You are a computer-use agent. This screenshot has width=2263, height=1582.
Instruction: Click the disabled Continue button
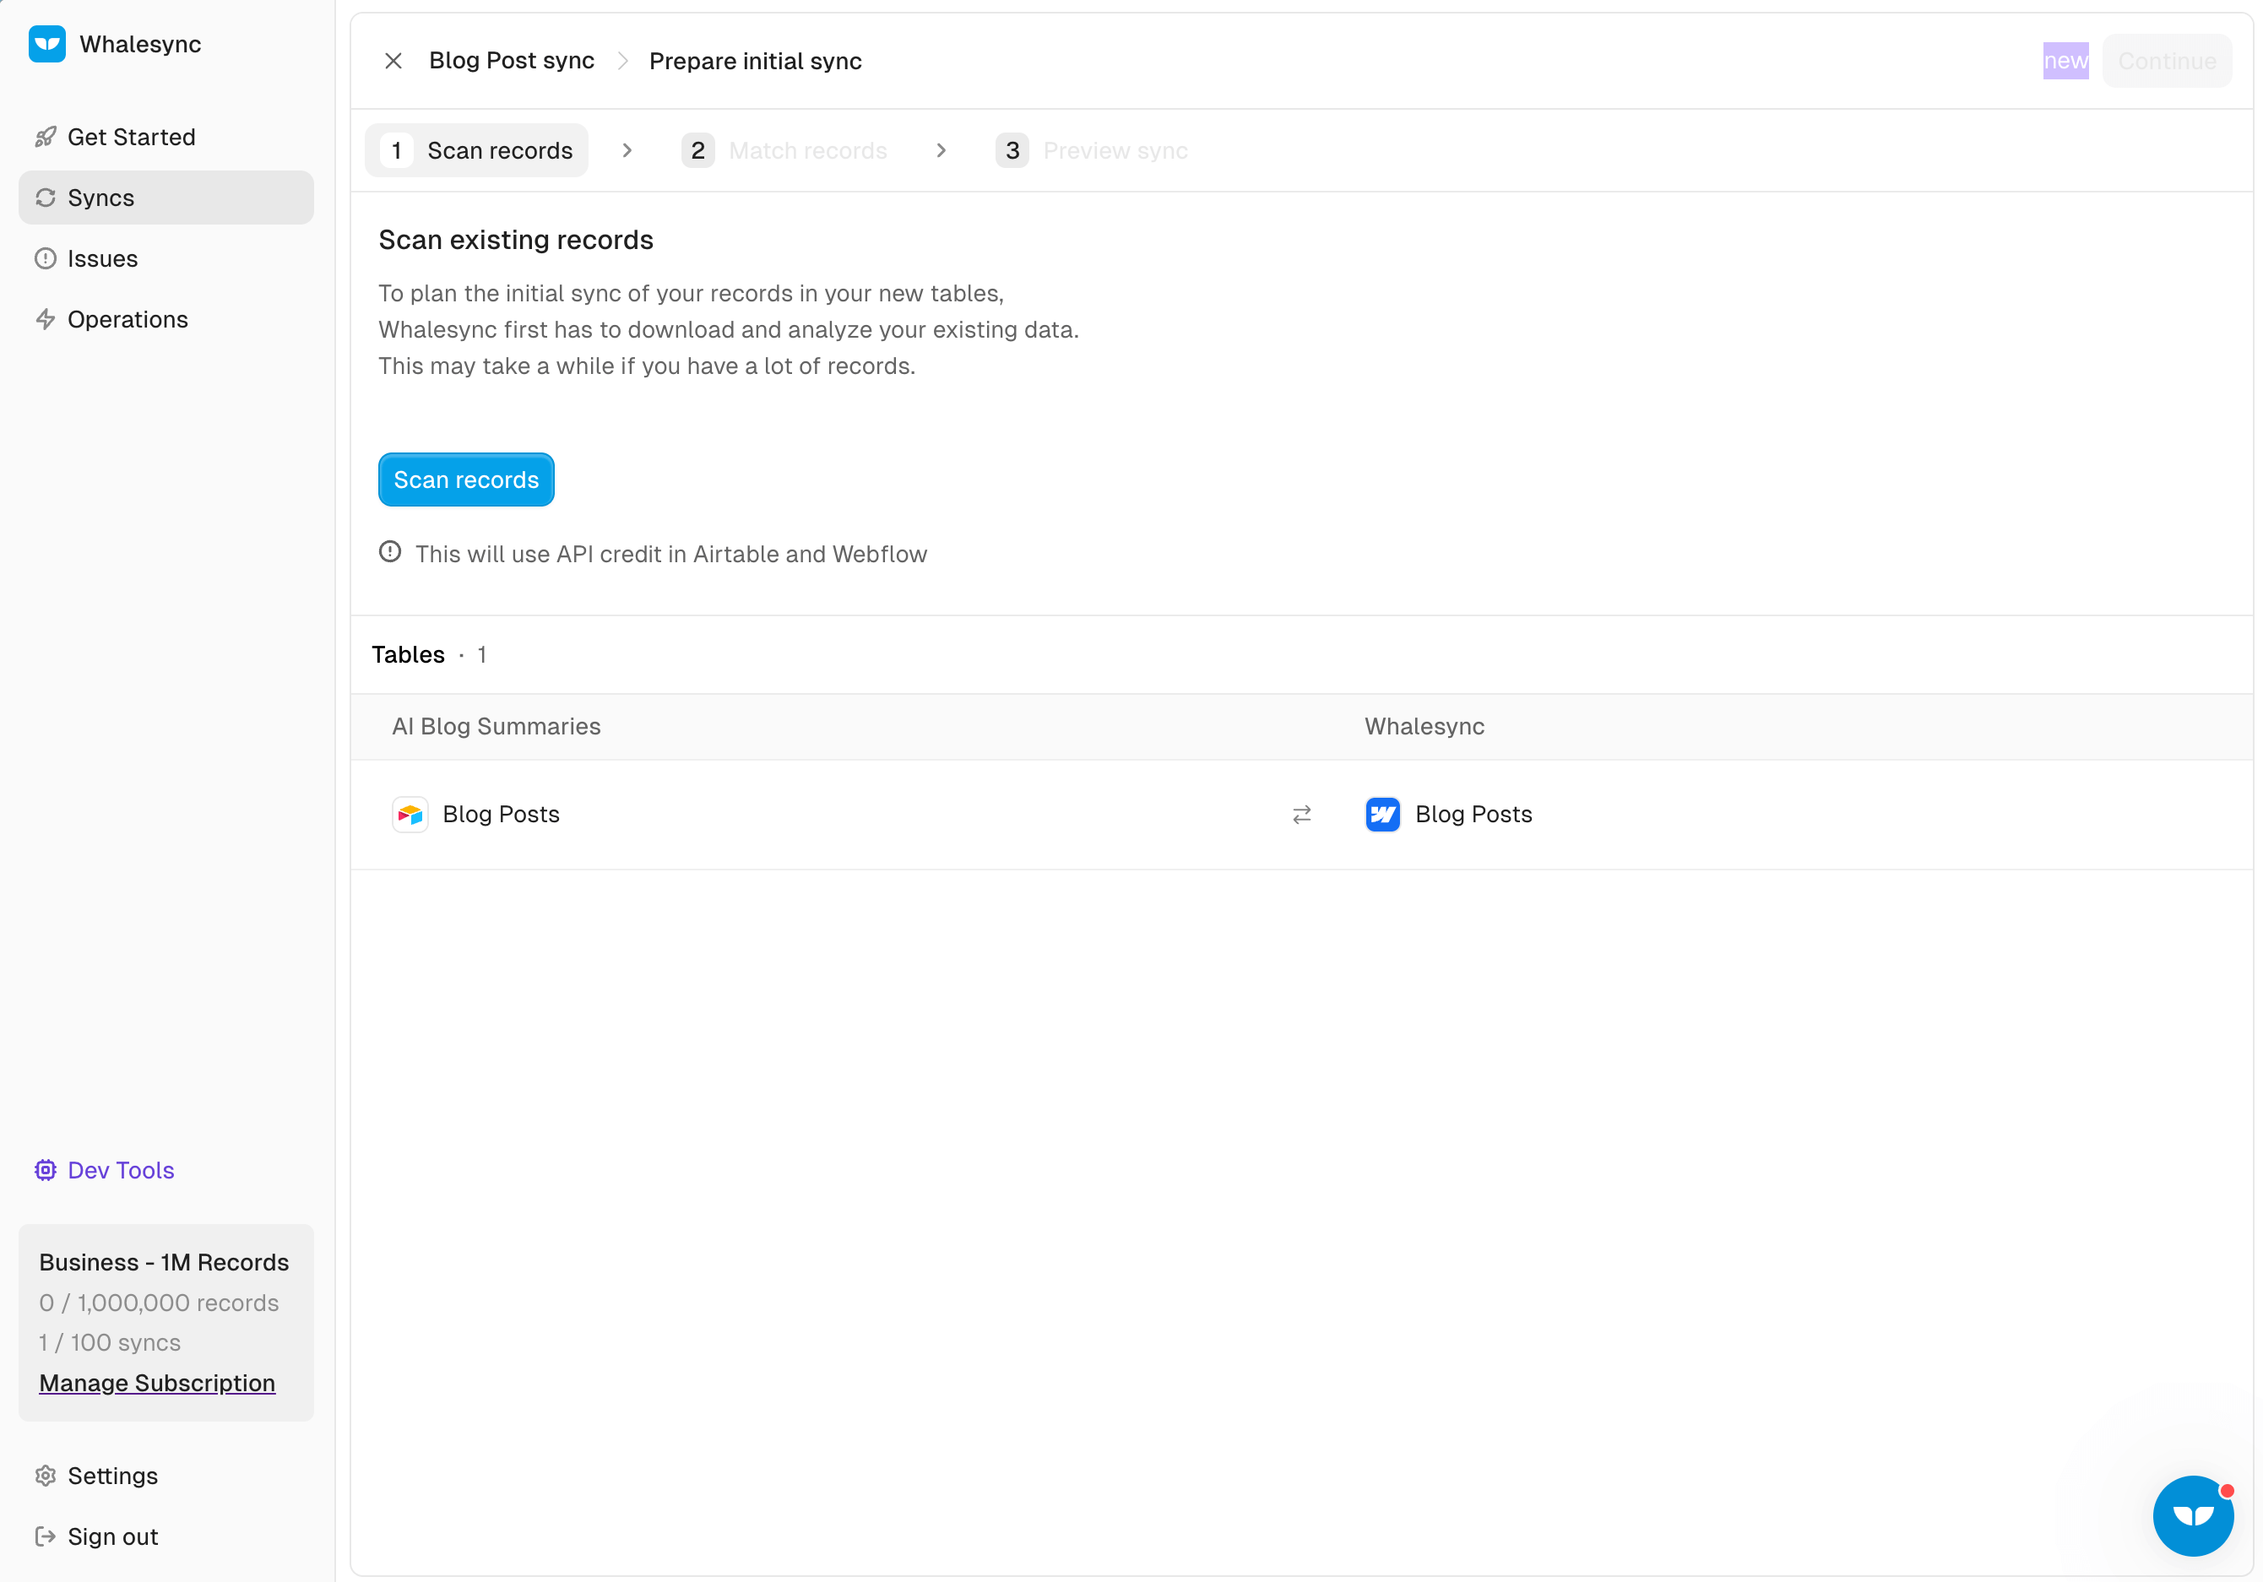(2167, 61)
